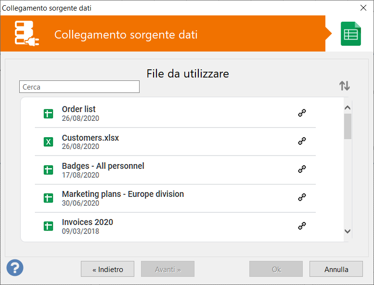Close the Collegamento sorgente dati window
374x285 pixels.
pos(363,8)
